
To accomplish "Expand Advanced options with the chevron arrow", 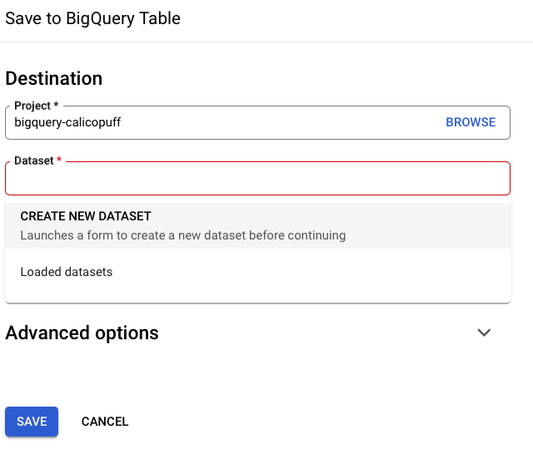I will click(484, 333).
